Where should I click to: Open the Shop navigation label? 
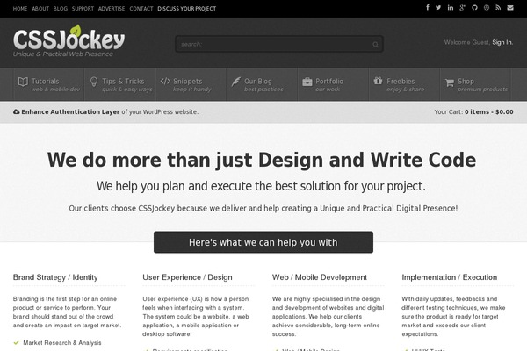point(466,82)
